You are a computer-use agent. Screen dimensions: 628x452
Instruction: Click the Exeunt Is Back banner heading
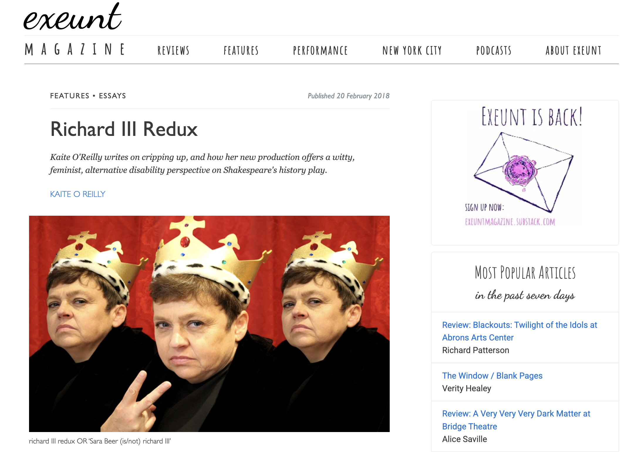tap(532, 117)
